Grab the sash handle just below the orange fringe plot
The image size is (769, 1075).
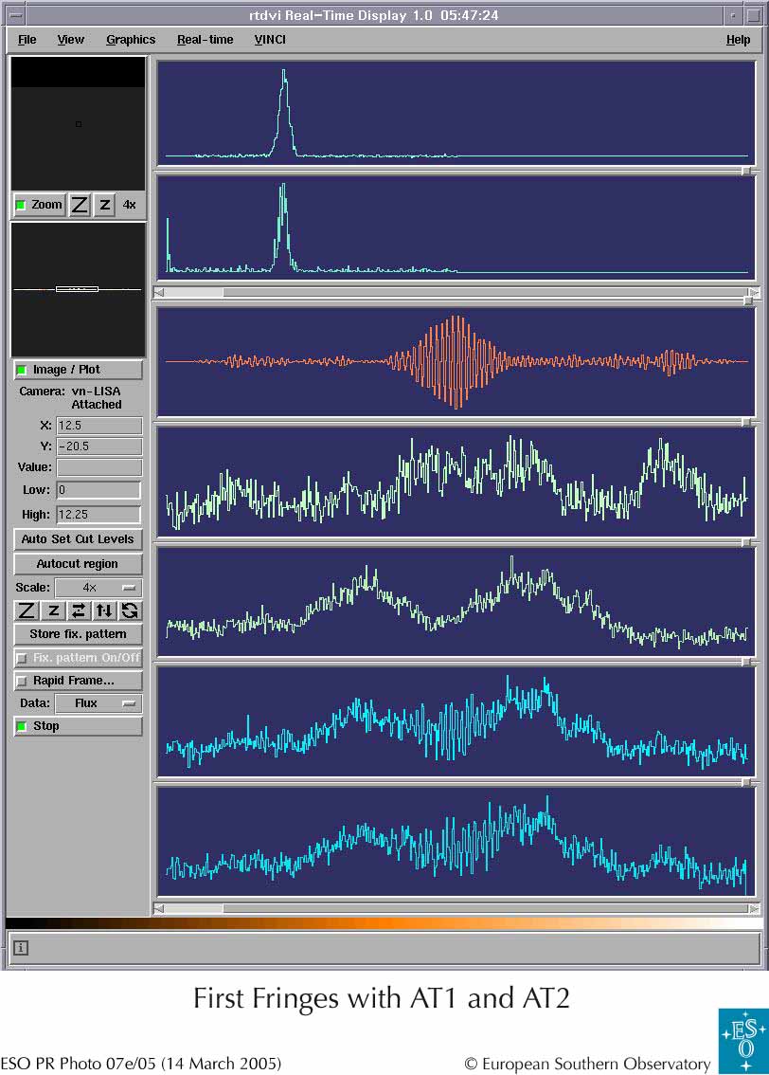coord(748,422)
